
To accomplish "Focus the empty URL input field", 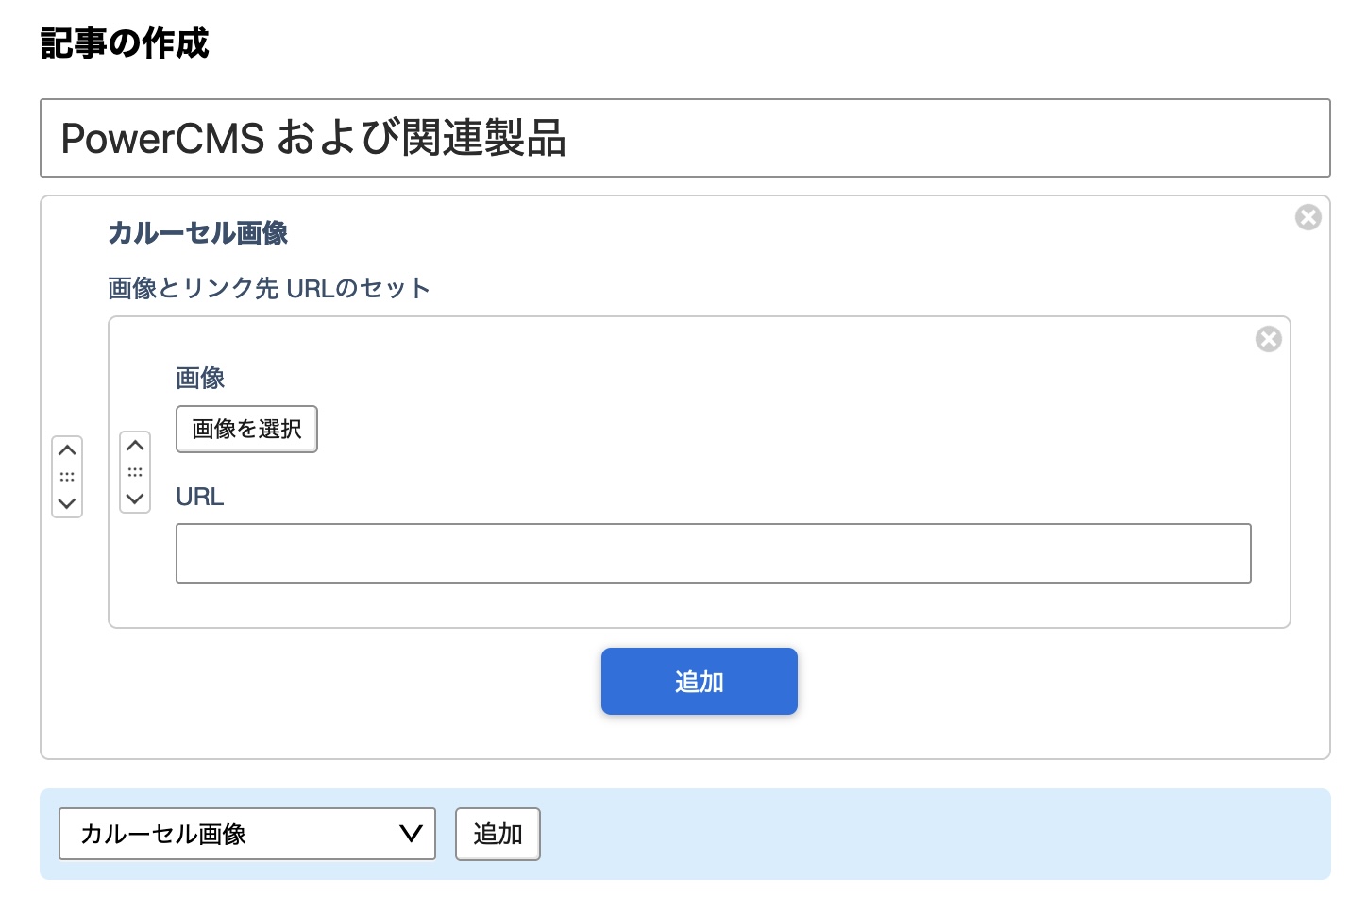I will (x=713, y=553).
